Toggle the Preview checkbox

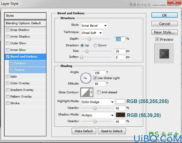[x=157, y=39]
